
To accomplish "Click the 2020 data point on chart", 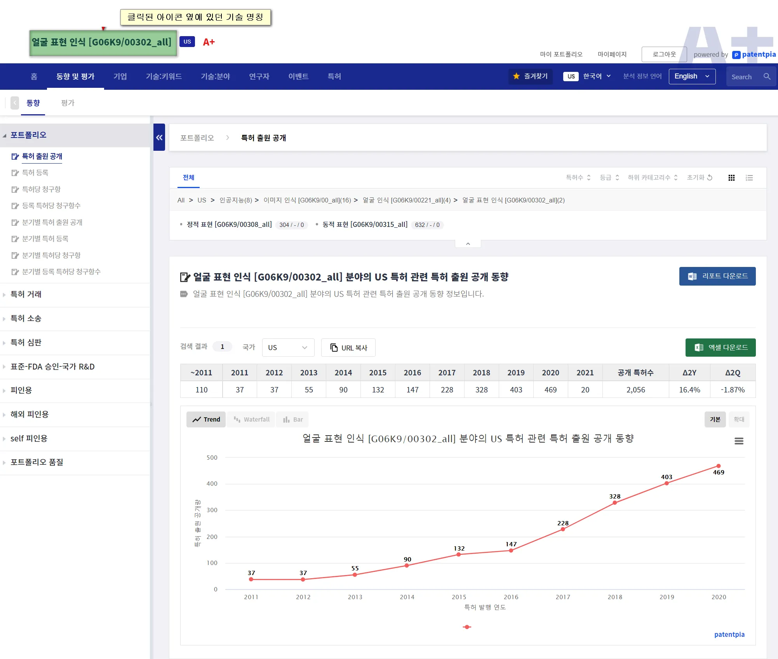I will [719, 466].
